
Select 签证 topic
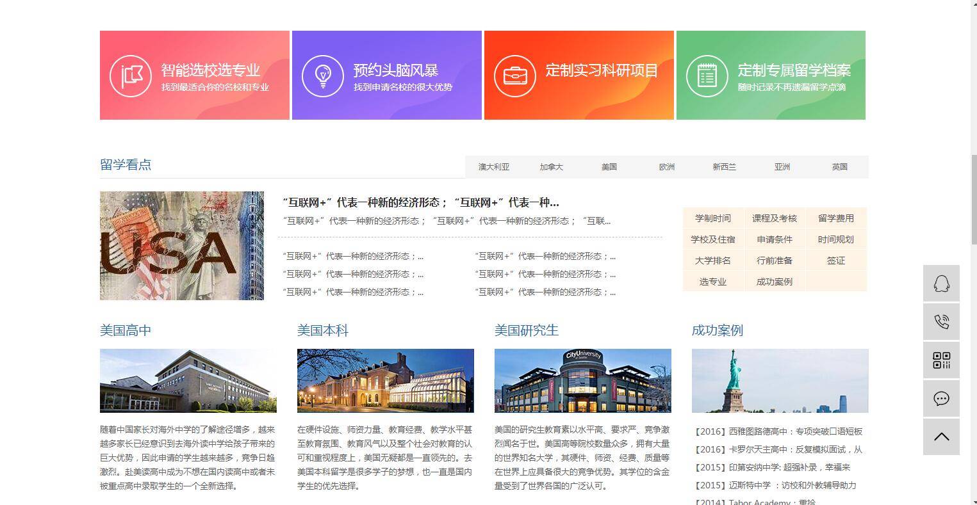tap(836, 261)
